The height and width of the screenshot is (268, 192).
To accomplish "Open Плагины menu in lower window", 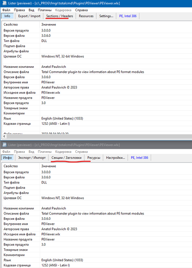I will [x=44, y=152].
